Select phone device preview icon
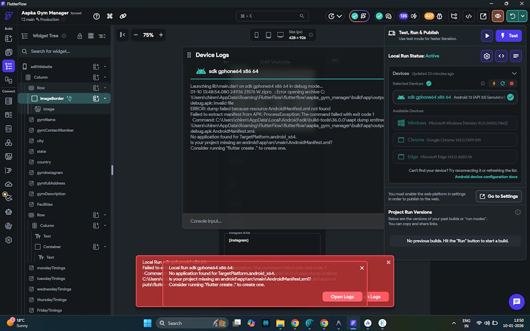The width and height of the screenshot is (530, 331). point(257,35)
